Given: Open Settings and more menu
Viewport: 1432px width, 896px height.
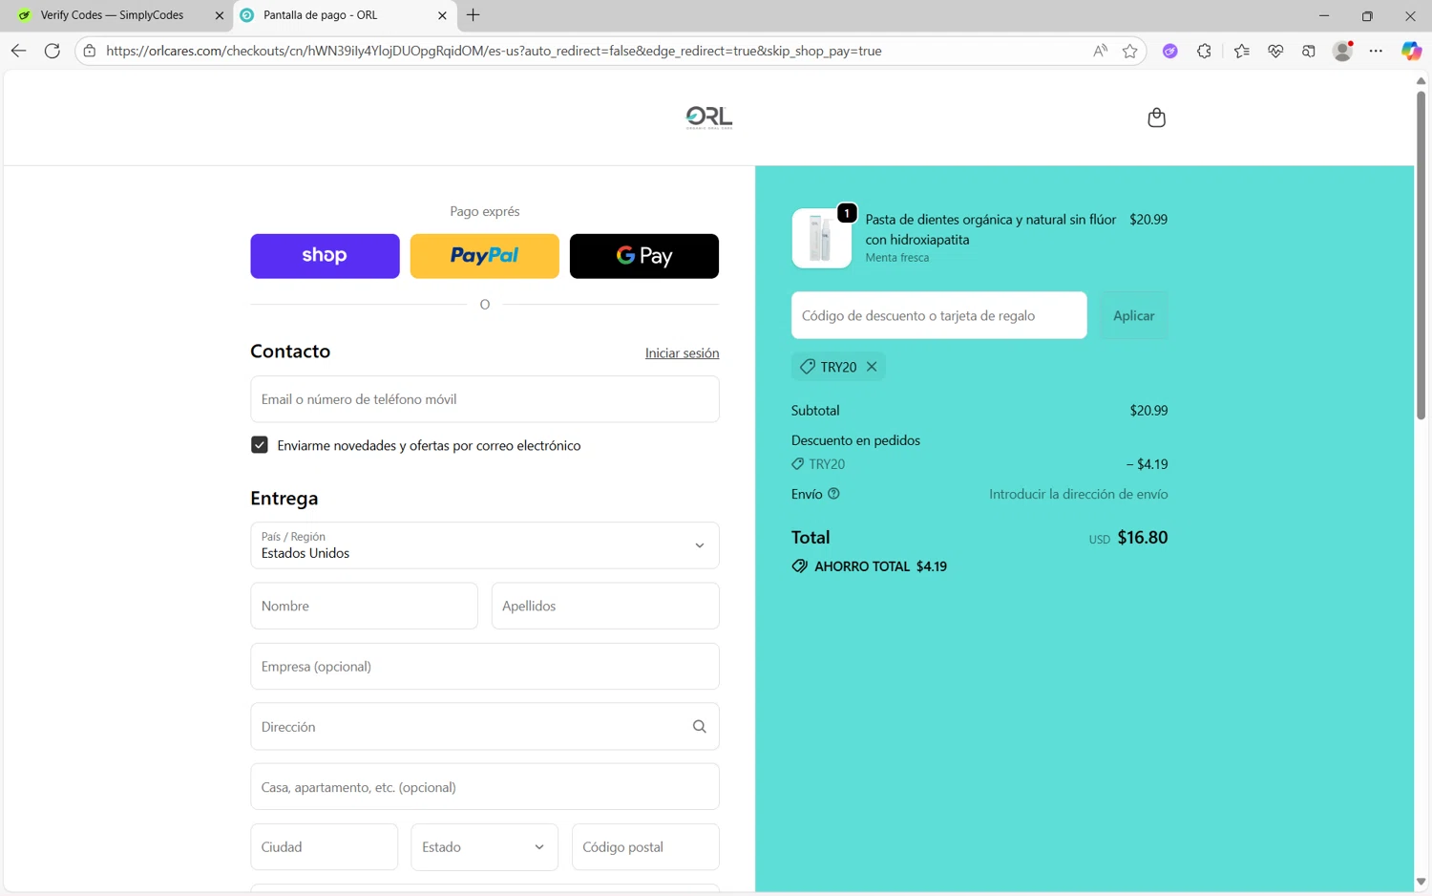Looking at the screenshot, I should tap(1376, 51).
